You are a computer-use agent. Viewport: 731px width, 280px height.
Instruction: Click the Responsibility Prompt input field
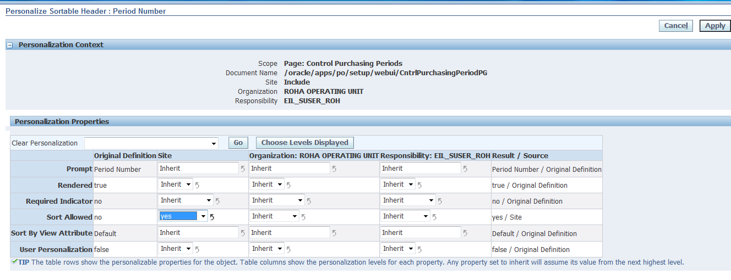coord(421,169)
